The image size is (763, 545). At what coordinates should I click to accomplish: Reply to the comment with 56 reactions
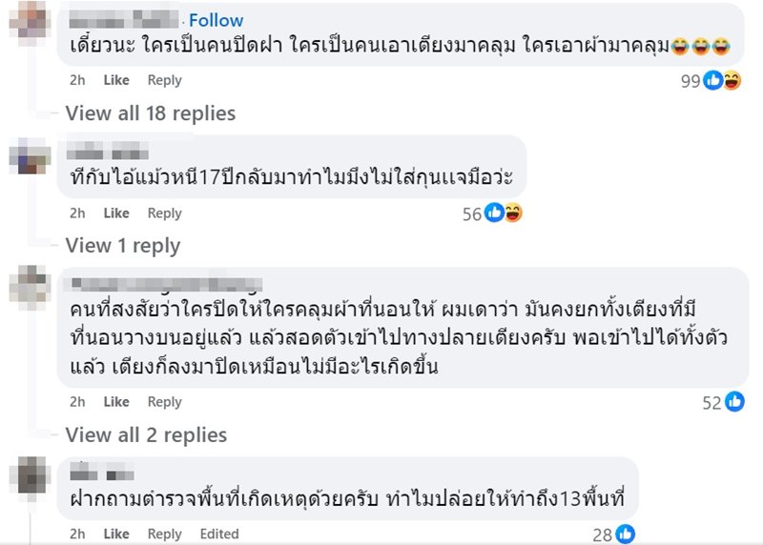tap(164, 213)
